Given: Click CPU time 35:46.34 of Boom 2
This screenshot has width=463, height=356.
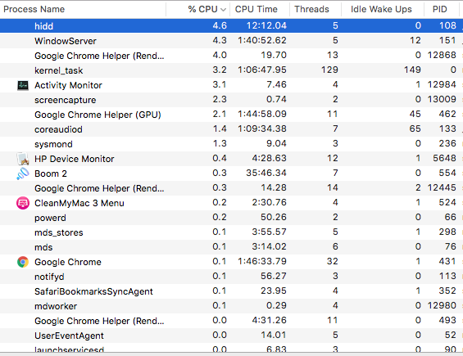Looking at the screenshot, I should pyautogui.click(x=266, y=173).
